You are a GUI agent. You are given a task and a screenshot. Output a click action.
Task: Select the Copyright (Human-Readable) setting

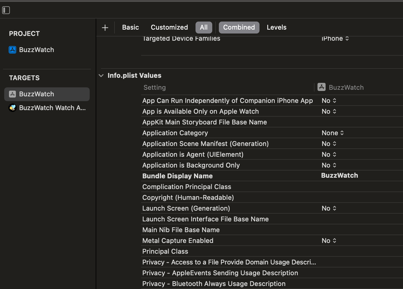pos(188,197)
